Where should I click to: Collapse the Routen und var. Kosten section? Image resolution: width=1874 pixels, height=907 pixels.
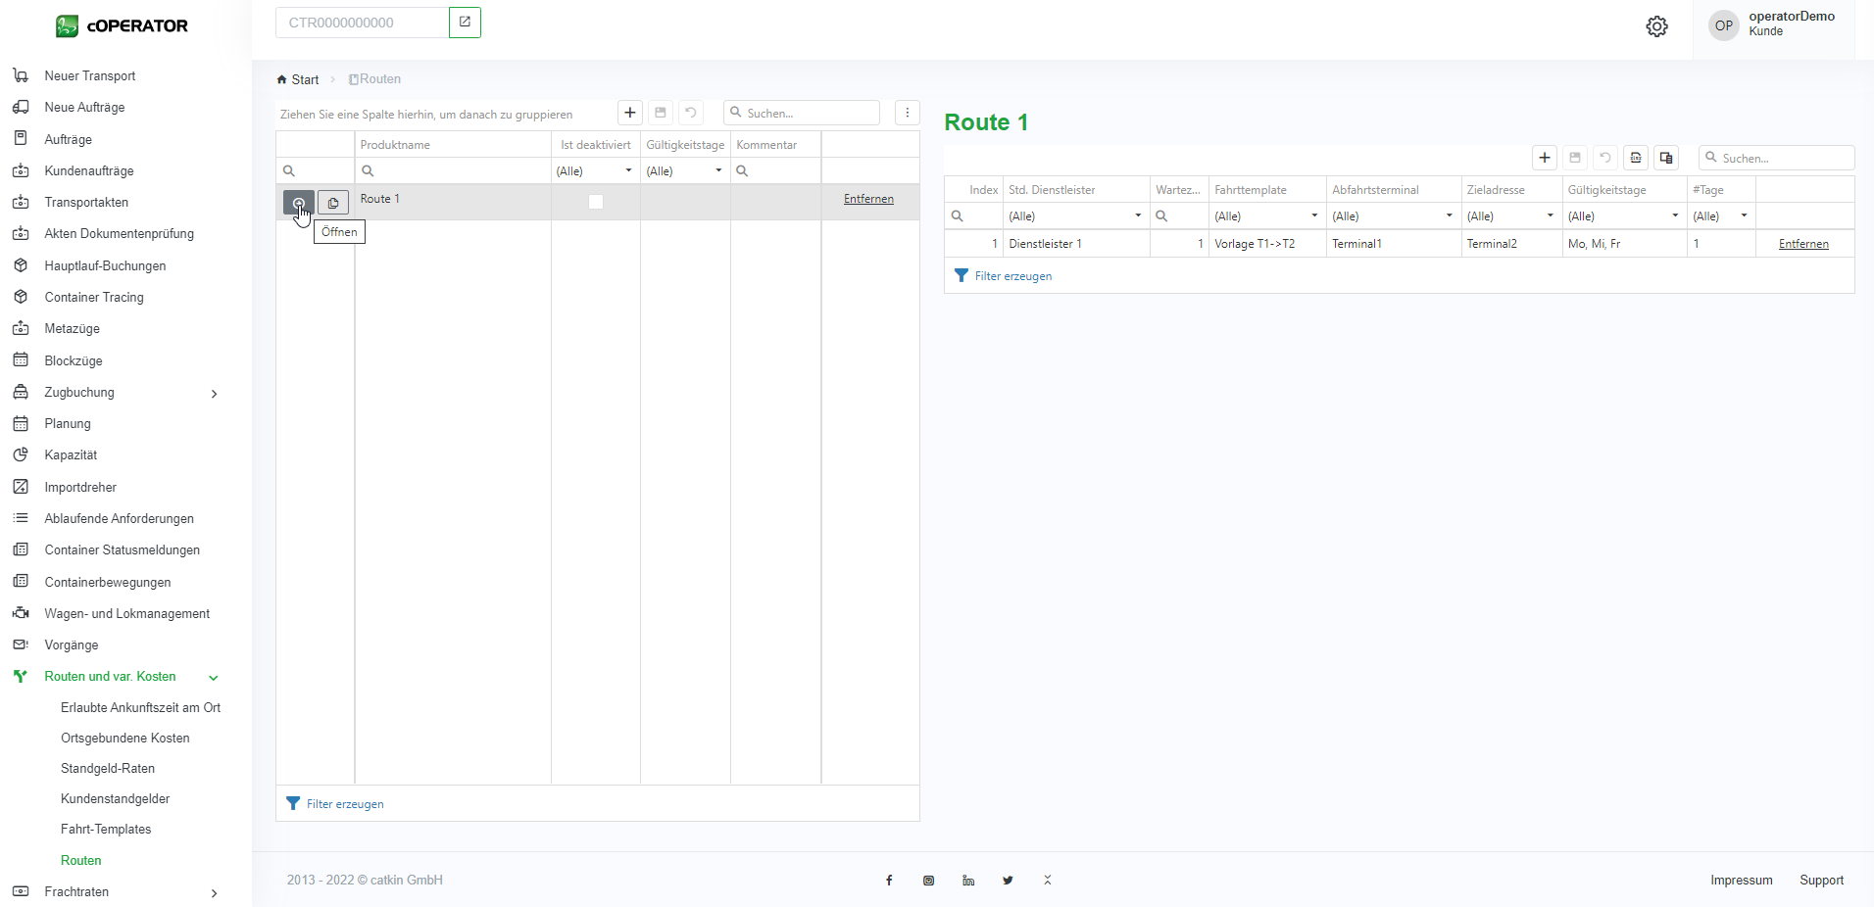click(213, 678)
